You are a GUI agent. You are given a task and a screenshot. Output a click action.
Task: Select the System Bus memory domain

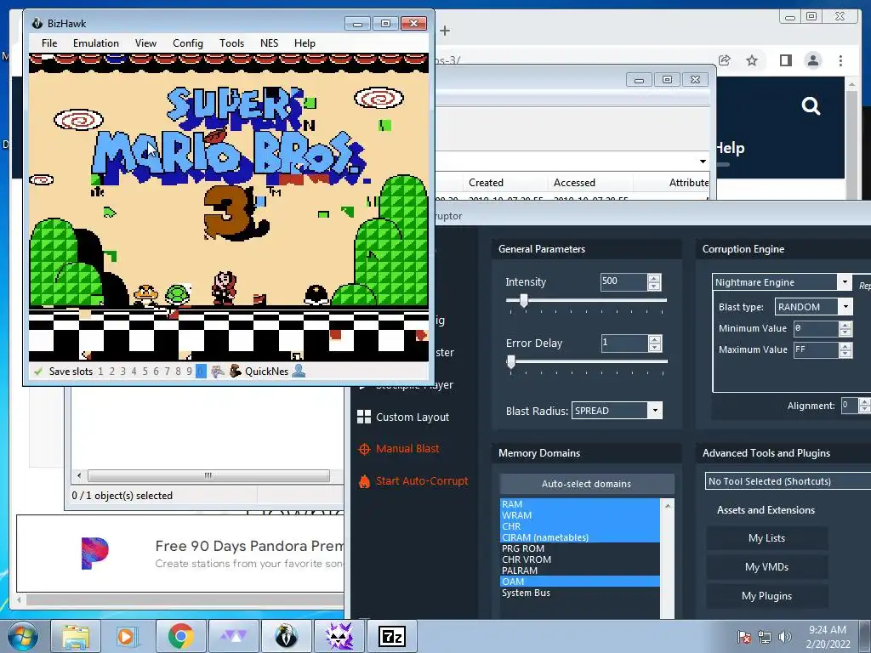pos(580,593)
